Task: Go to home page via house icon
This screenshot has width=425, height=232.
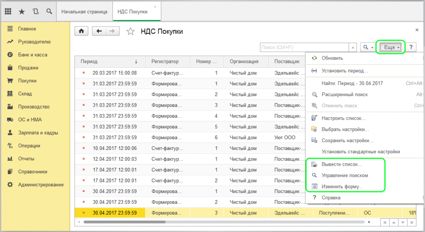Action: click(82, 31)
